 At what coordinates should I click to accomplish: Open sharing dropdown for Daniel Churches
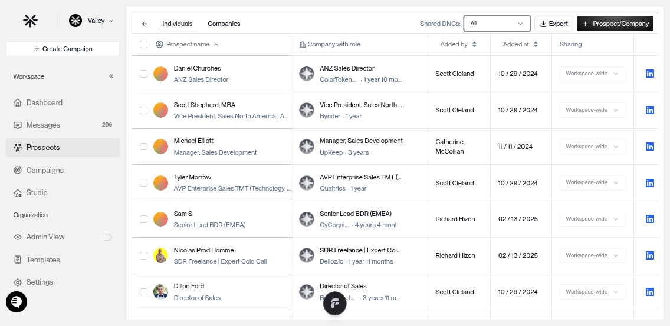point(592,74)
